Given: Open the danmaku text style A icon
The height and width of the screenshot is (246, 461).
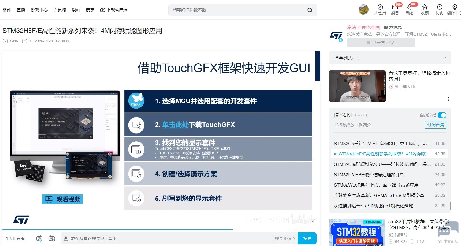Looking at the screenshot, I should point(66,238).
